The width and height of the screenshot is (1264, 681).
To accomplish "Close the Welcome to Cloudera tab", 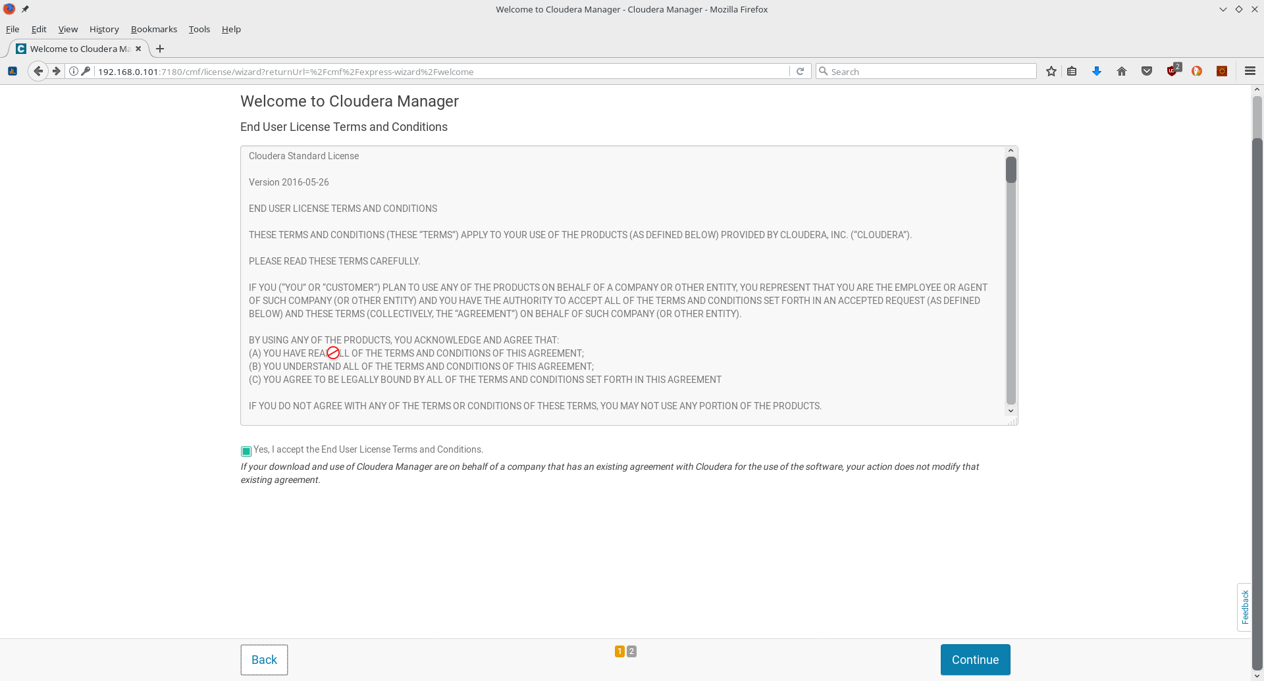I will [138, 49].
